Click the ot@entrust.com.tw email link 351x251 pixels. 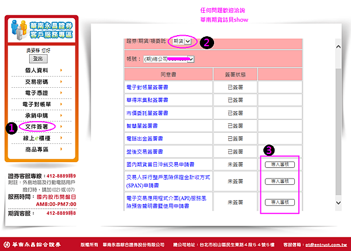326,245
